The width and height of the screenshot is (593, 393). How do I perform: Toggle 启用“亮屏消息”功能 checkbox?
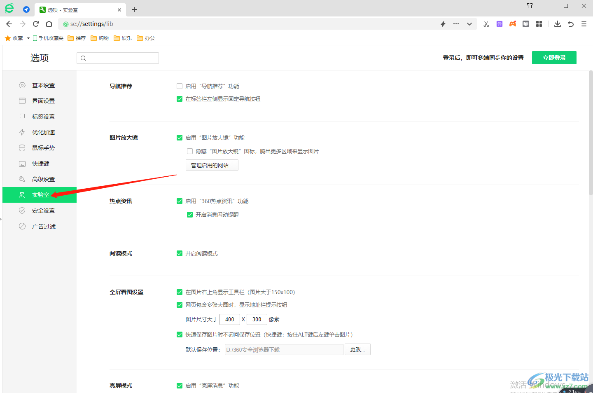tap(180, 386)
